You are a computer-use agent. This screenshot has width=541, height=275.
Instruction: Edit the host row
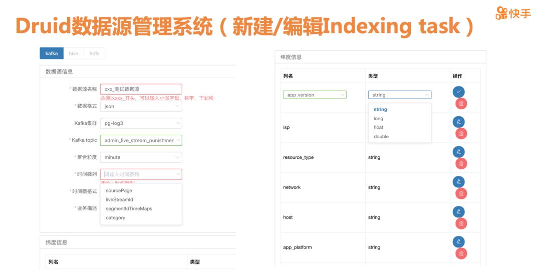(458, 212)
